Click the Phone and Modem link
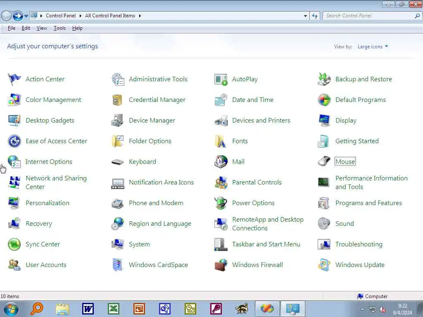Image resolution: width=423 pixels, height=317 pixels. coord(156,203)
